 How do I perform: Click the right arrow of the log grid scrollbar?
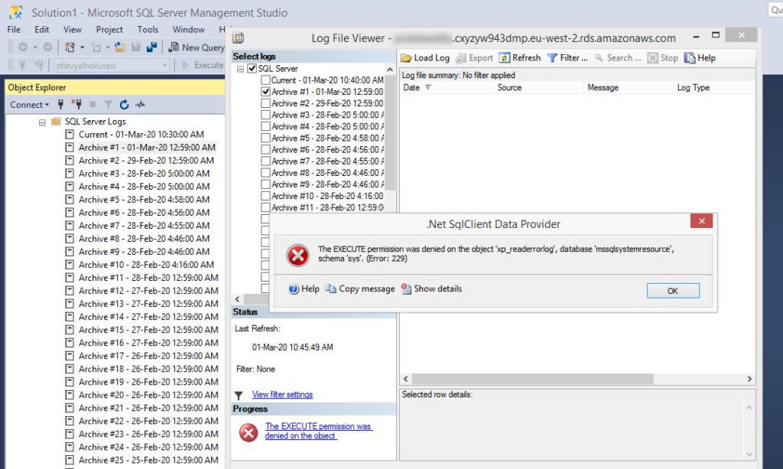[x=749, y=379]
